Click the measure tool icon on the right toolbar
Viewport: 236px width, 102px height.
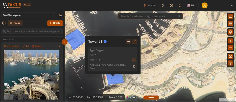point(230,23)
